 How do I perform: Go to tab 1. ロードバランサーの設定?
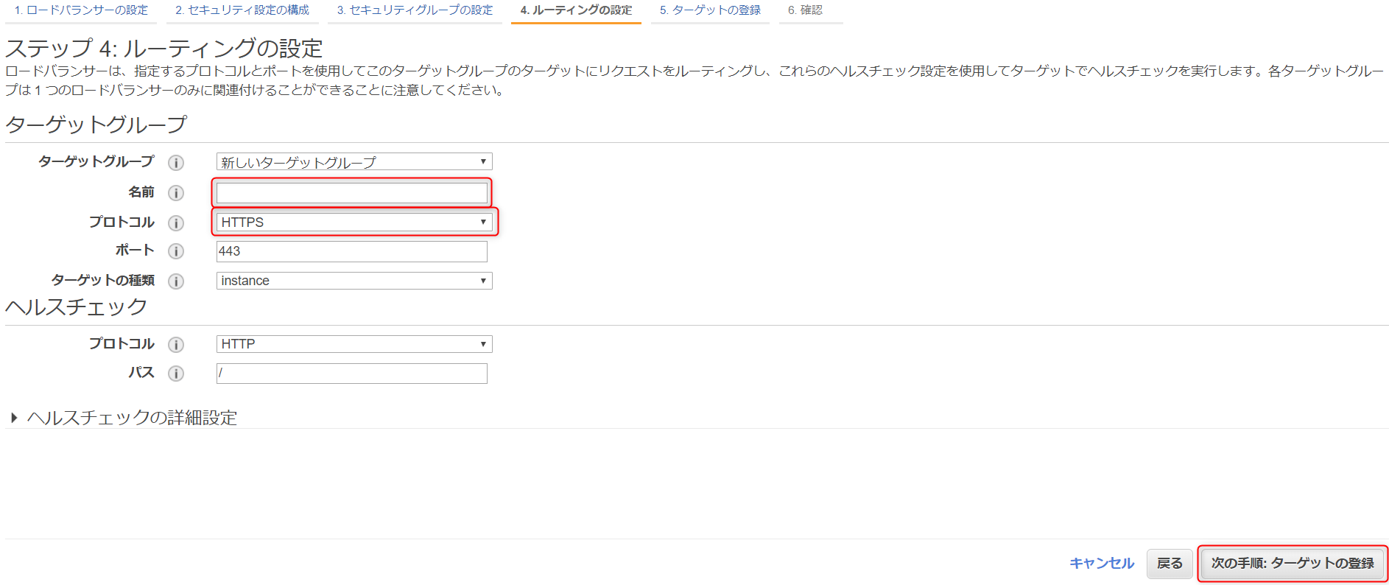coord(81,10)
